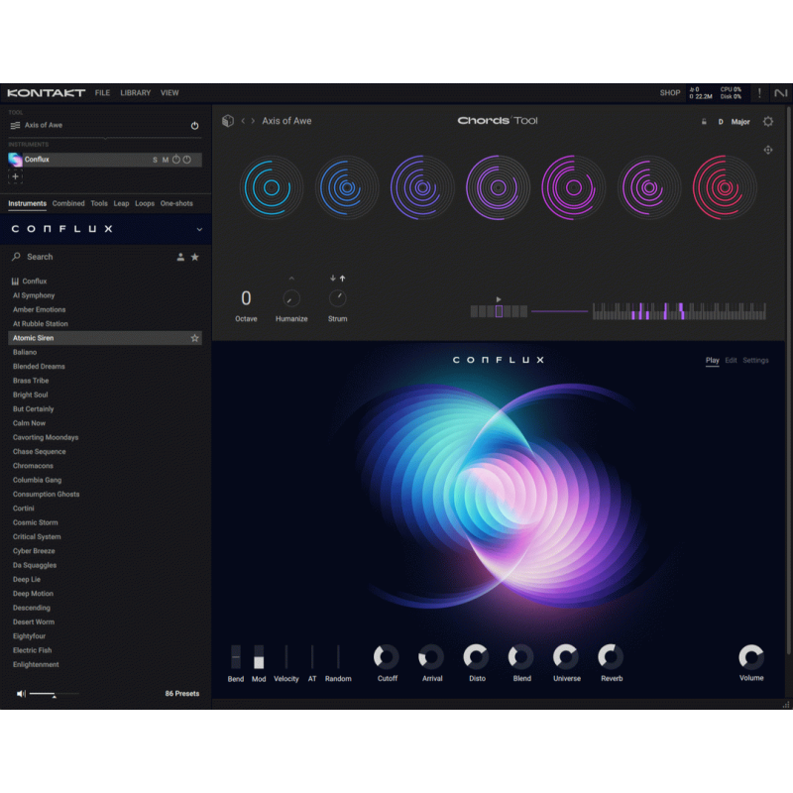Image resolution: width=793 pixels, height=793 pixels.
Task: Adjust the Universe knob
Action: pyautogui.click(x=566, y=657)
